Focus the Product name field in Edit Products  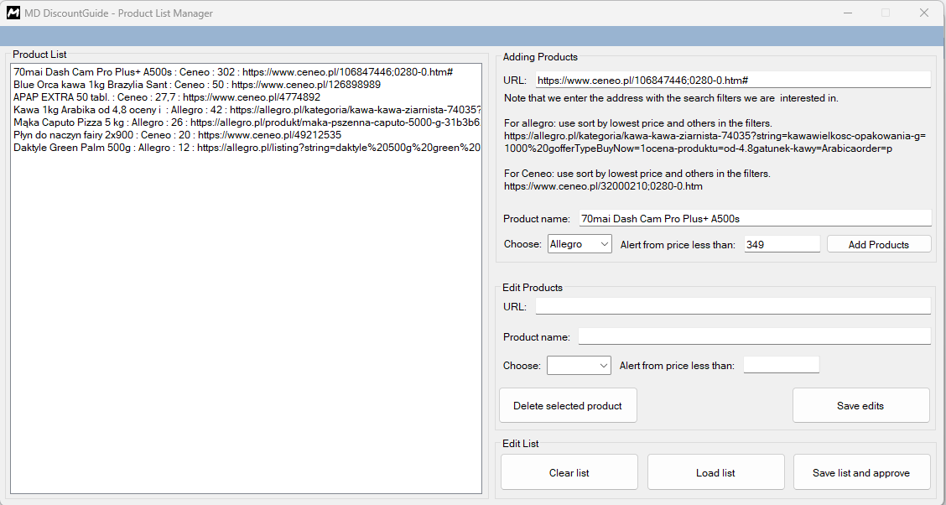click(754, 336)
